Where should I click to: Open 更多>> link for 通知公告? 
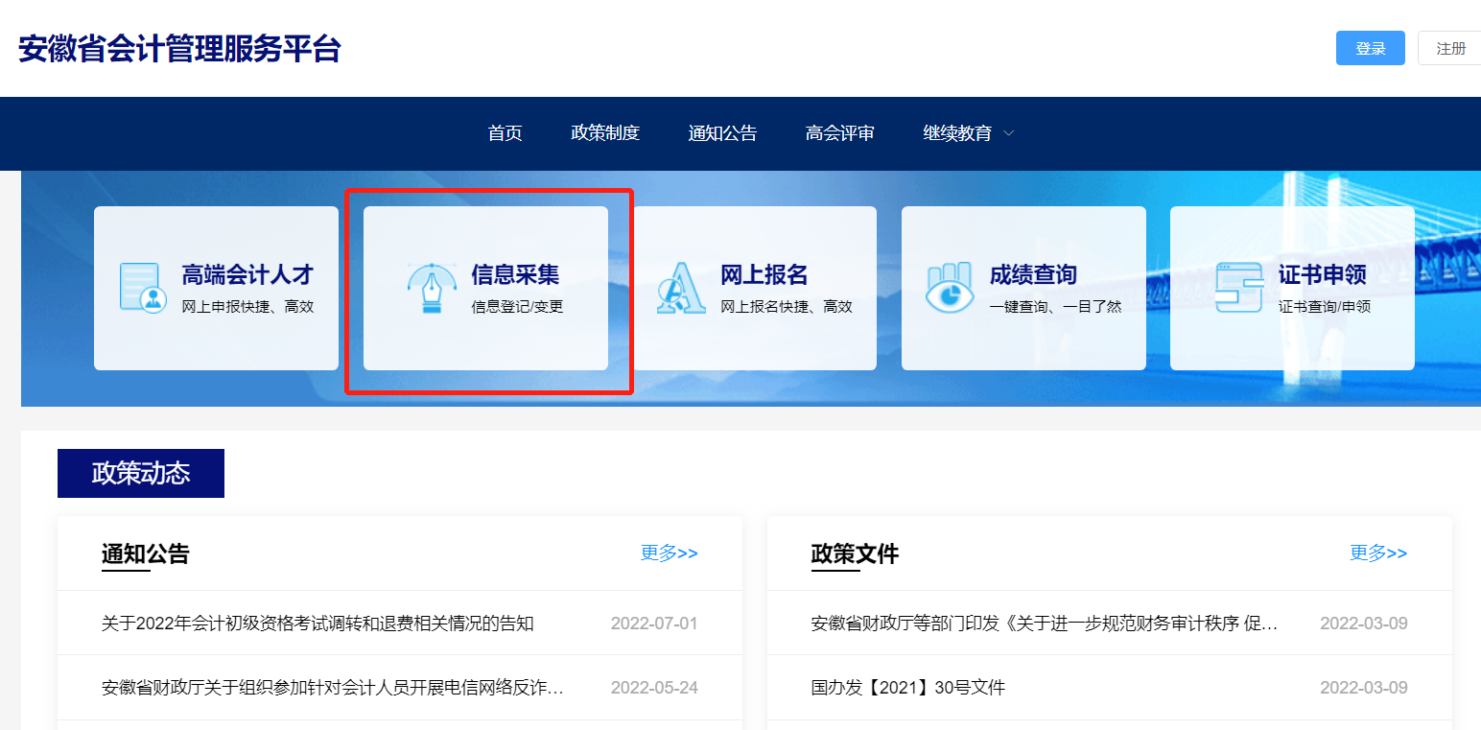(670, 553)
